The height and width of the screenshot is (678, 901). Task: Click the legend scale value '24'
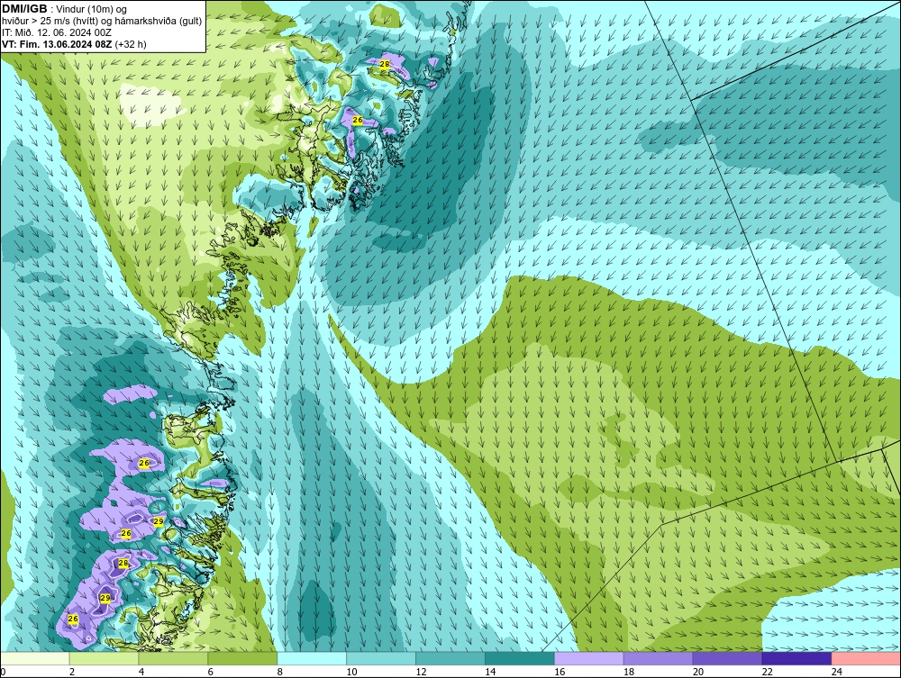[x=837, y=672]
